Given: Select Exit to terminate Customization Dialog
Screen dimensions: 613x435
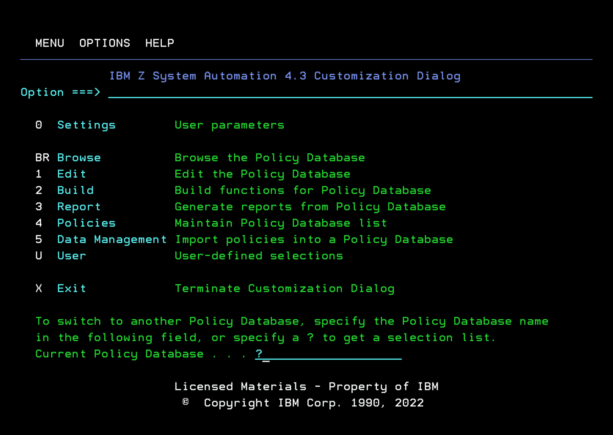Looking at the screenshot, I should (71, 288).
